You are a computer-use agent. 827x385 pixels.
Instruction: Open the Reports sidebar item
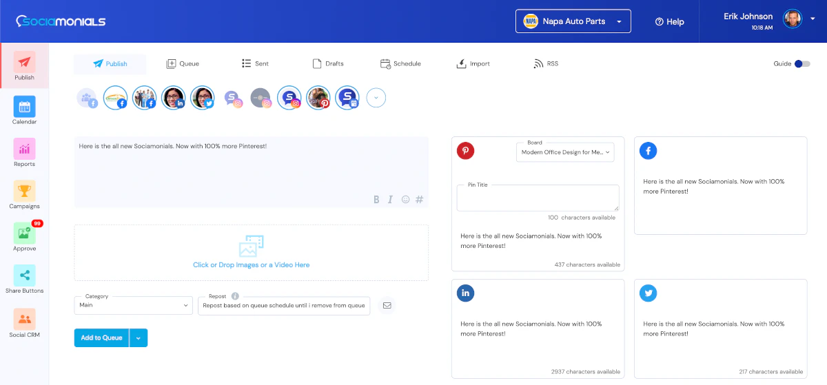point(25,153)
